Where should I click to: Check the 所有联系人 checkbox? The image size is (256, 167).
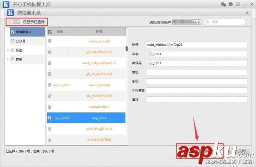tap(13, 32)
